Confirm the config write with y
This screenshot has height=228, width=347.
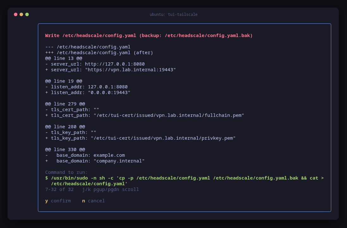[x=58, y=201]
